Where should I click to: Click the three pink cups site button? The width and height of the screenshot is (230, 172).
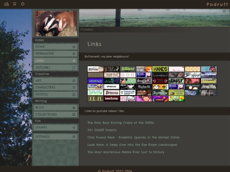pos(128,75)
